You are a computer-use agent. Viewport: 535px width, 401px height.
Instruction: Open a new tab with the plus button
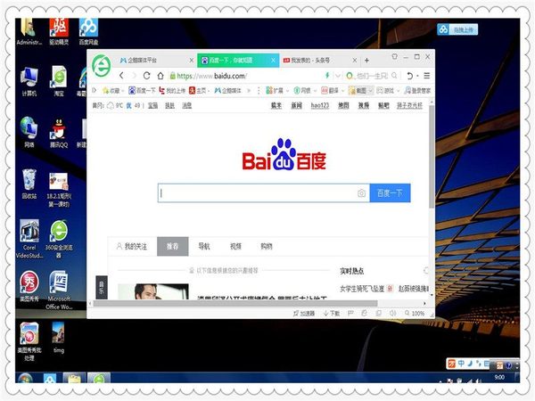tap(366, 61)
